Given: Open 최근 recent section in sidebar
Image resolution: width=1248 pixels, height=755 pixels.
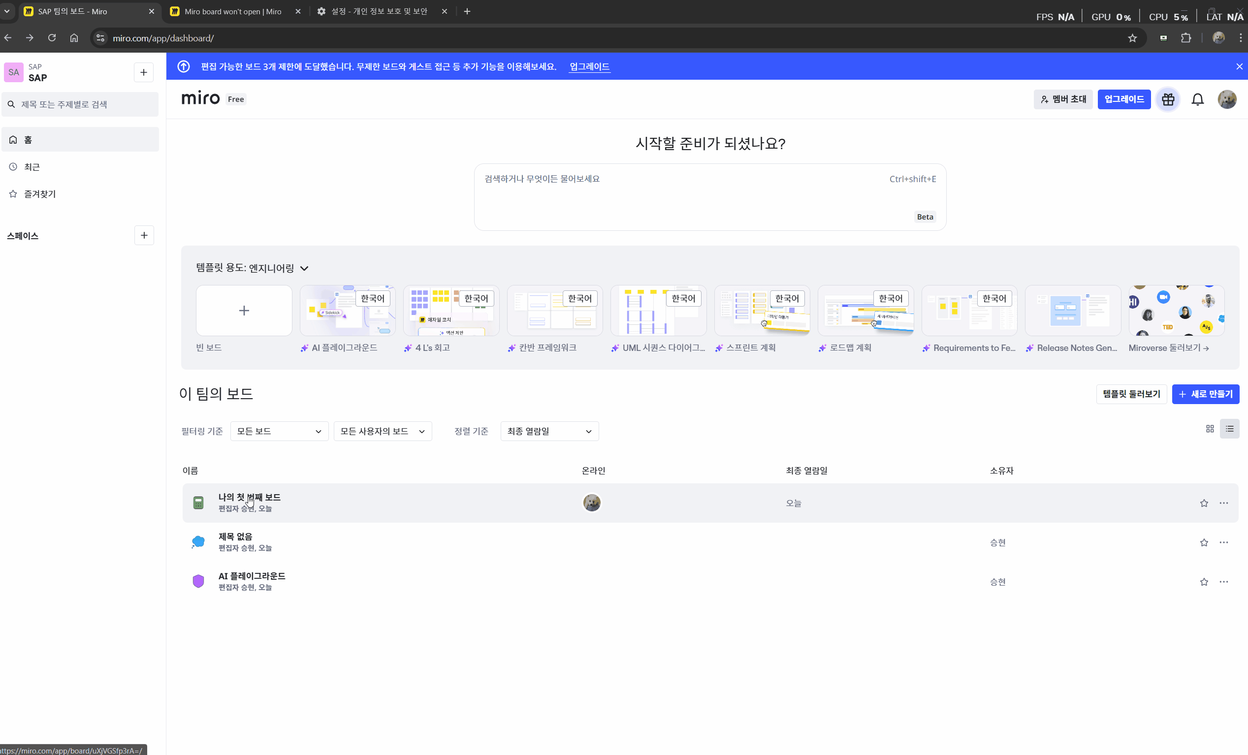Looking at the screenshot, I should (32, 166).
